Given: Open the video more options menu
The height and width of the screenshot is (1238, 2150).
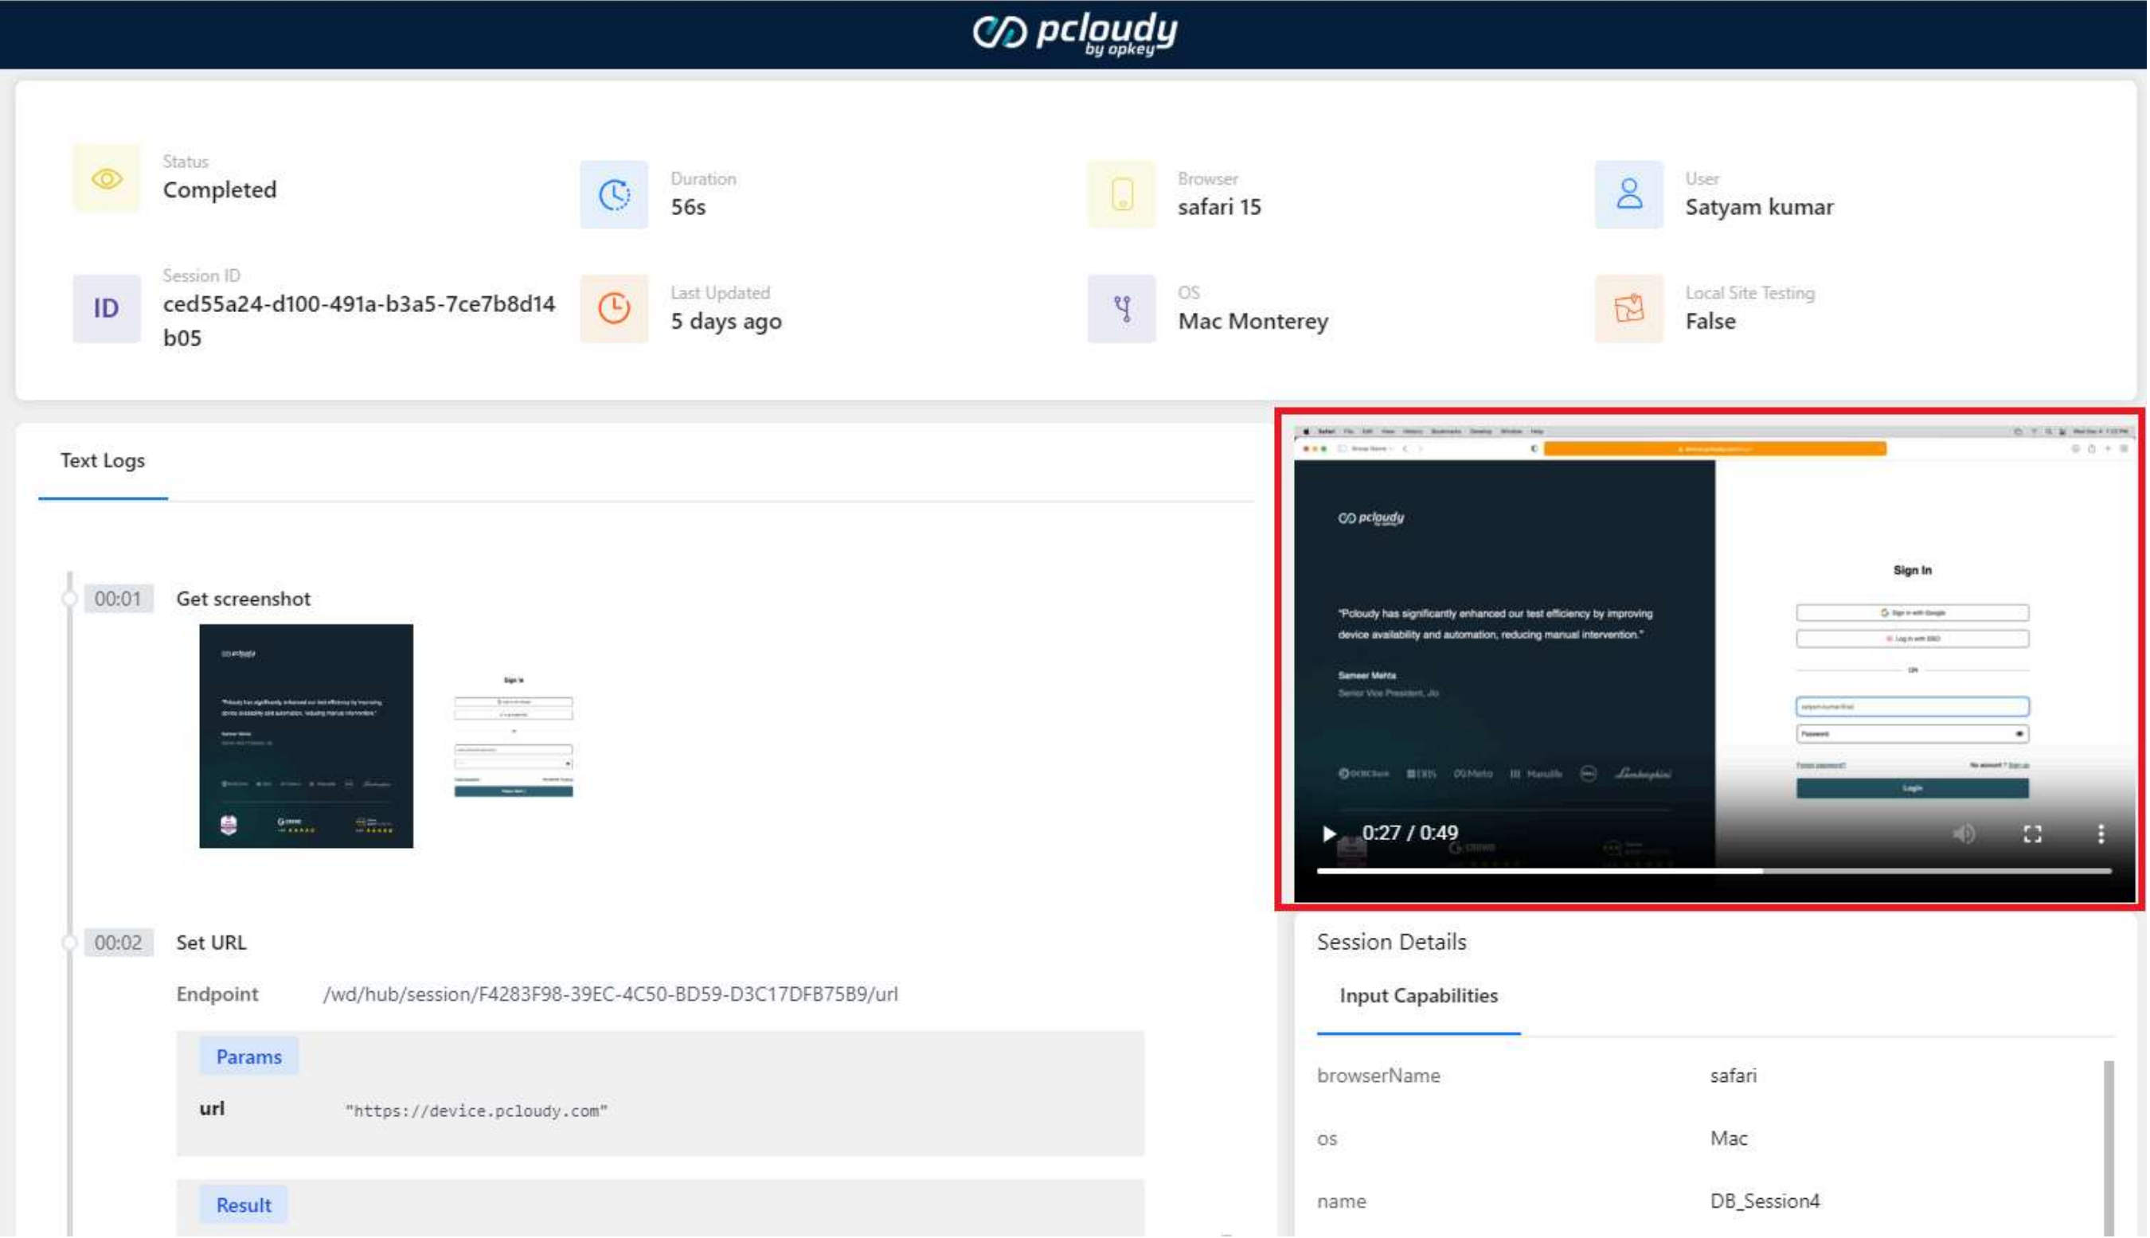Looking at the screenshot, I should 2100,834.
